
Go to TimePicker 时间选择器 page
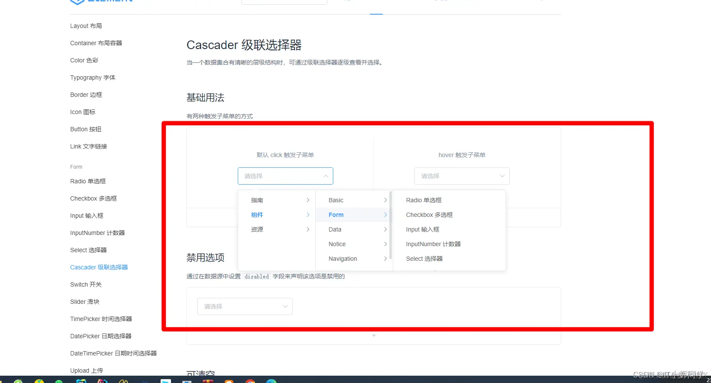click(x=101, y=319)
